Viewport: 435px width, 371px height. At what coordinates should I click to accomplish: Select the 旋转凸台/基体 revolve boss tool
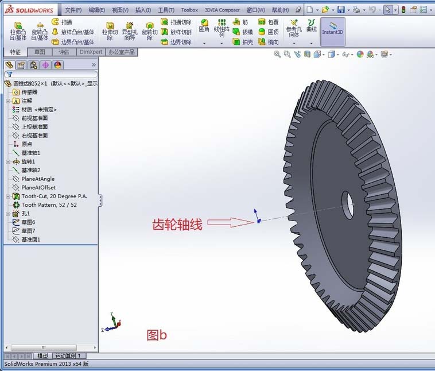(40, 31)
